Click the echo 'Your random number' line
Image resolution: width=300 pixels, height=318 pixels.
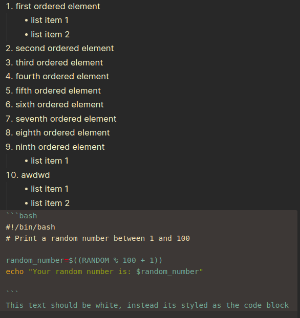click(x=104, y=272)
